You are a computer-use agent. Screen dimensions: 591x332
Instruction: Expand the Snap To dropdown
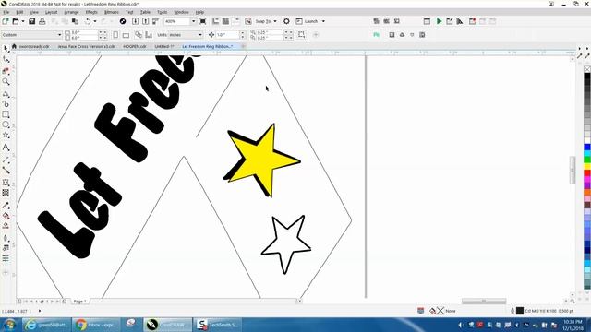pyautogui.click(x=275, y=21)
